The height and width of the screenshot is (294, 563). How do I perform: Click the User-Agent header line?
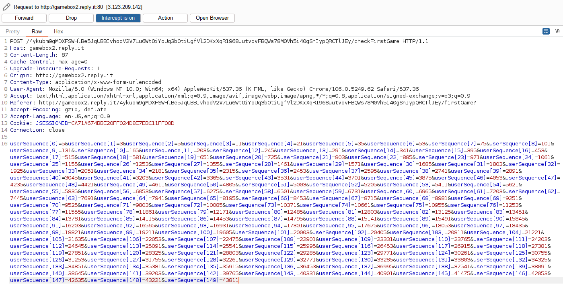[214, 89]
